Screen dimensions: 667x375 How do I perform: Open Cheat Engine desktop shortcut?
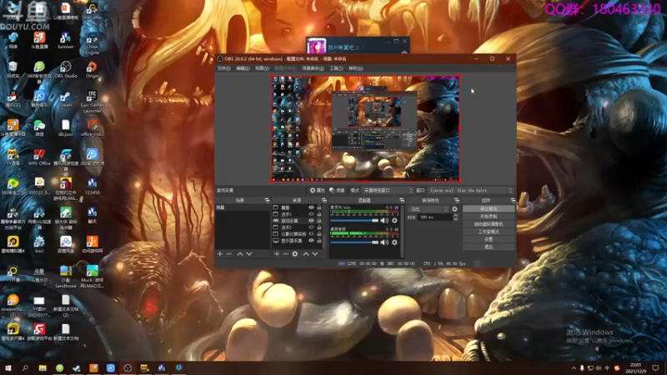coord(92,42)
